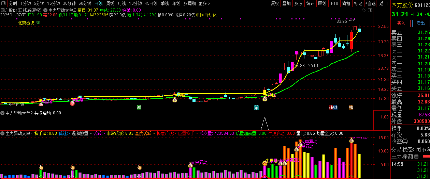The width and height of the screenshot is (430, 179).
Task: Click 卖三 ask row
Action: click(410, 45)
